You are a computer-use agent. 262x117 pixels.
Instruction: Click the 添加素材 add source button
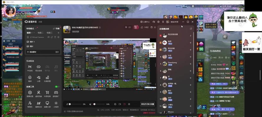tap(32, 52)
